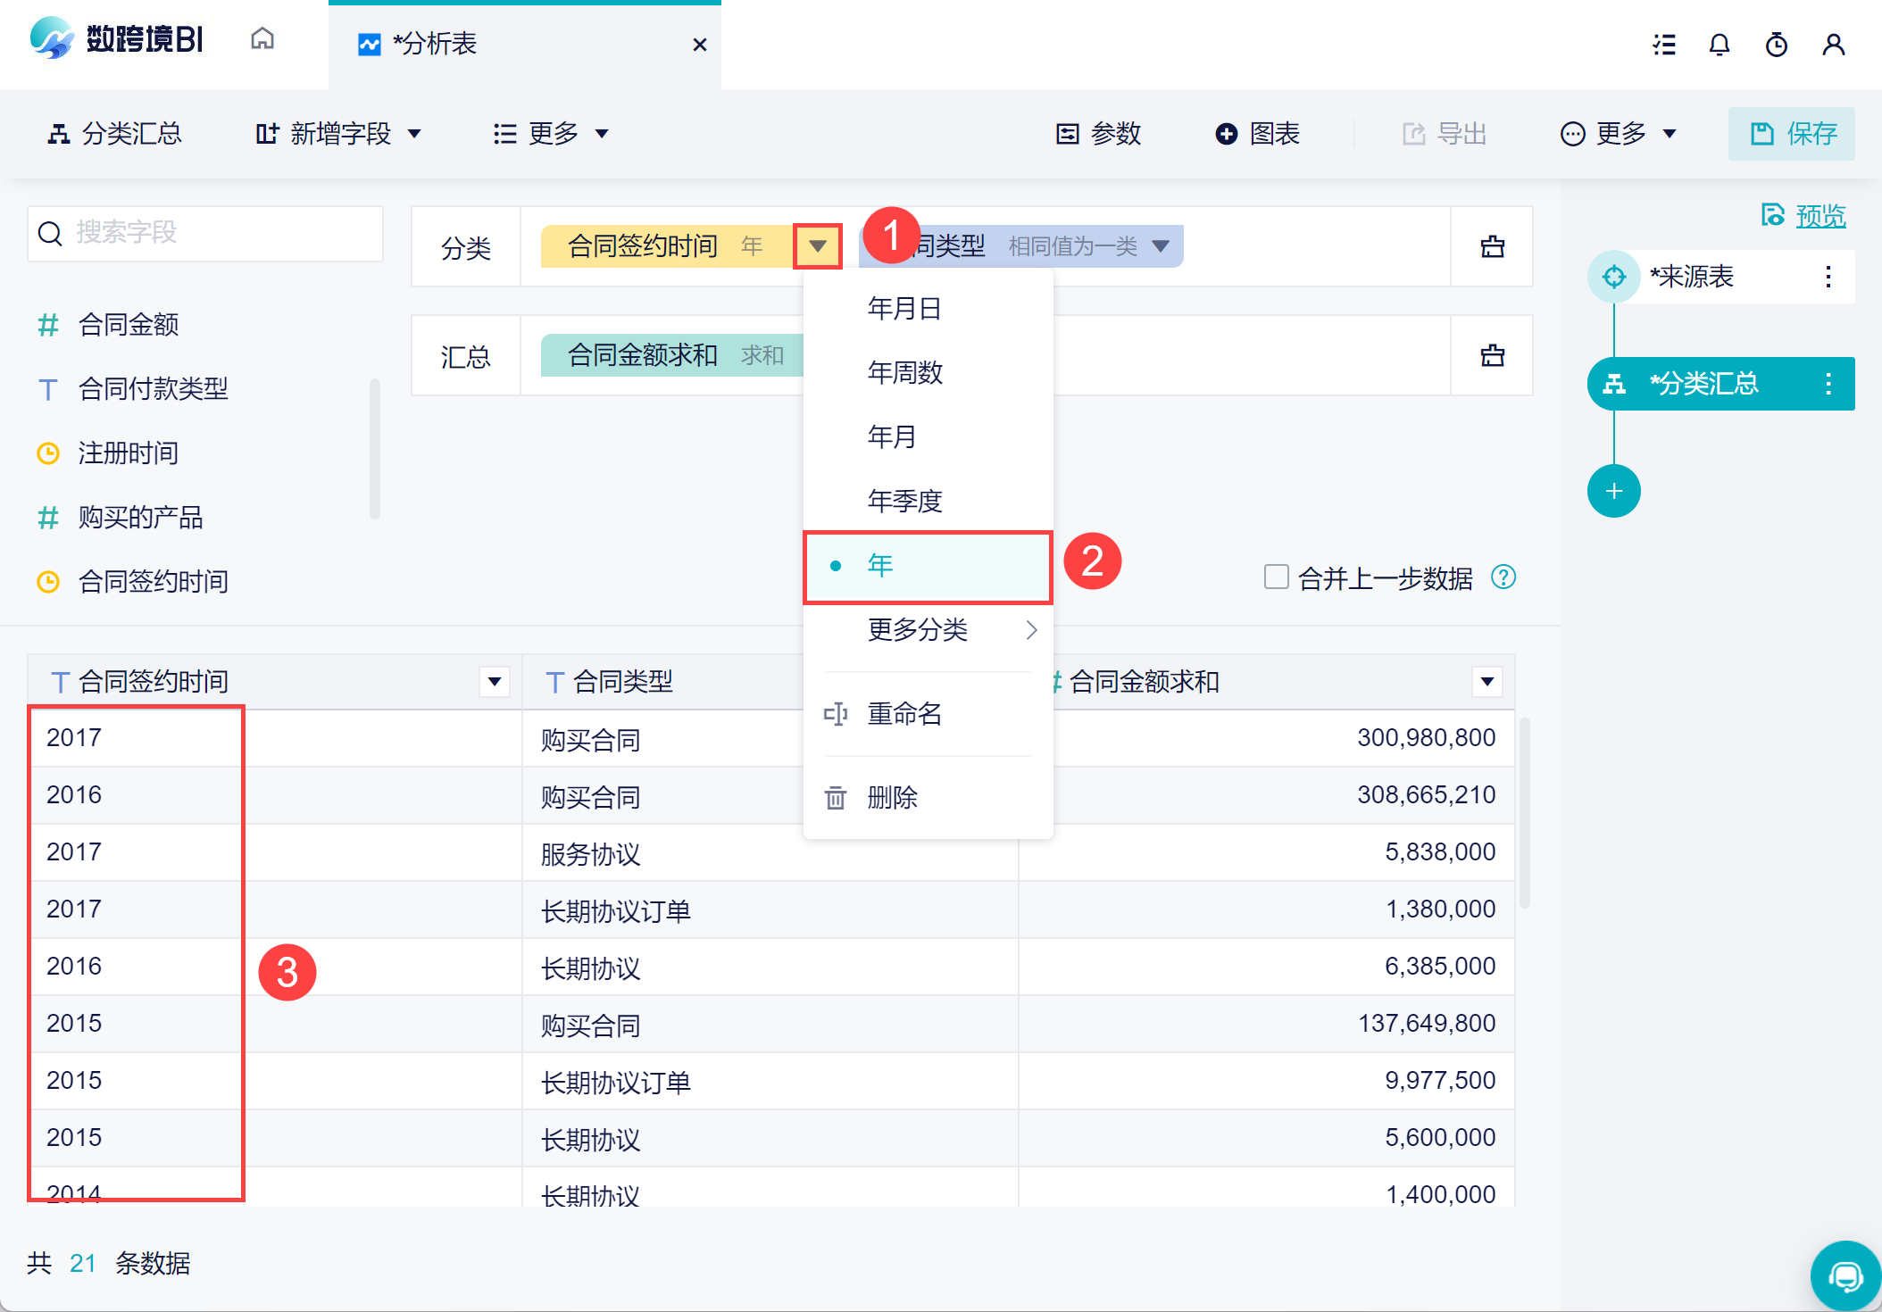The image size is (1882, 1312).
Task: Click the 搜索字段 search box
Action: click(205, 233)
